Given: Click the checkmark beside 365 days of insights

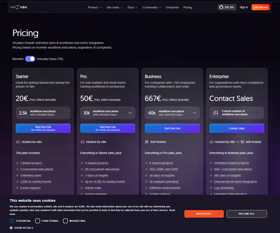Looking at the screenshot, I should coord(211,175).
